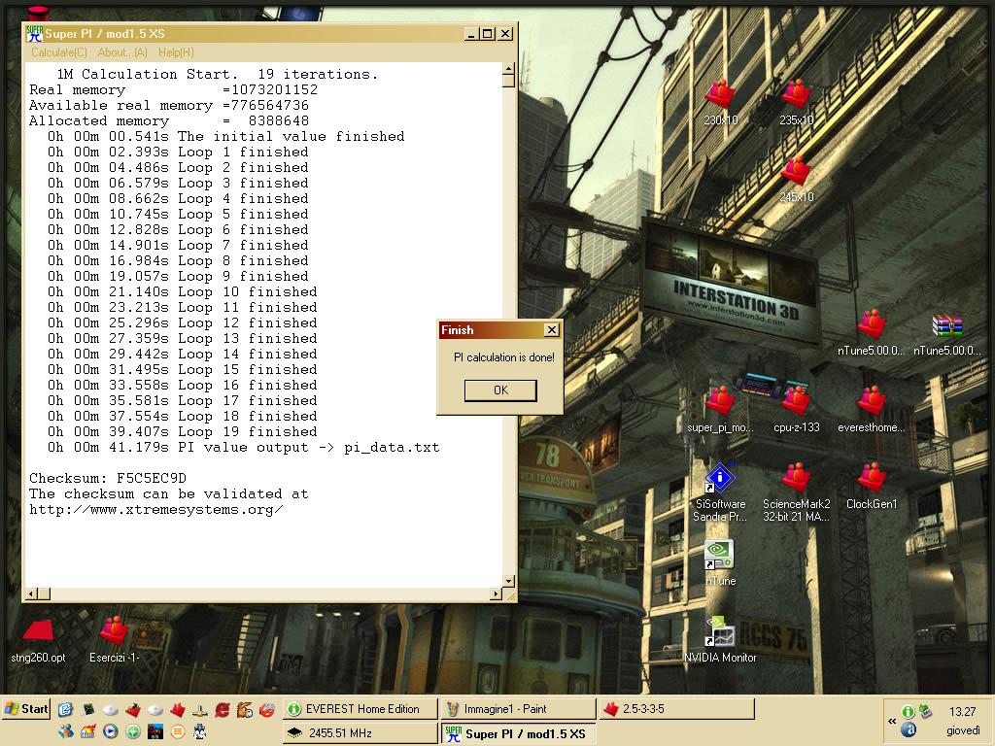Click the 'Real memory =1073201152' line
The height and width of the screenshot is (746, 995).
[173, 90]
